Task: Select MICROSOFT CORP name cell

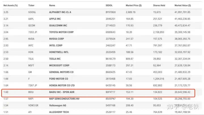Action: [x=59, y=65]
